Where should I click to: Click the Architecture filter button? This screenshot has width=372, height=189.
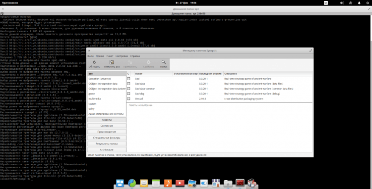coord(107,150)
